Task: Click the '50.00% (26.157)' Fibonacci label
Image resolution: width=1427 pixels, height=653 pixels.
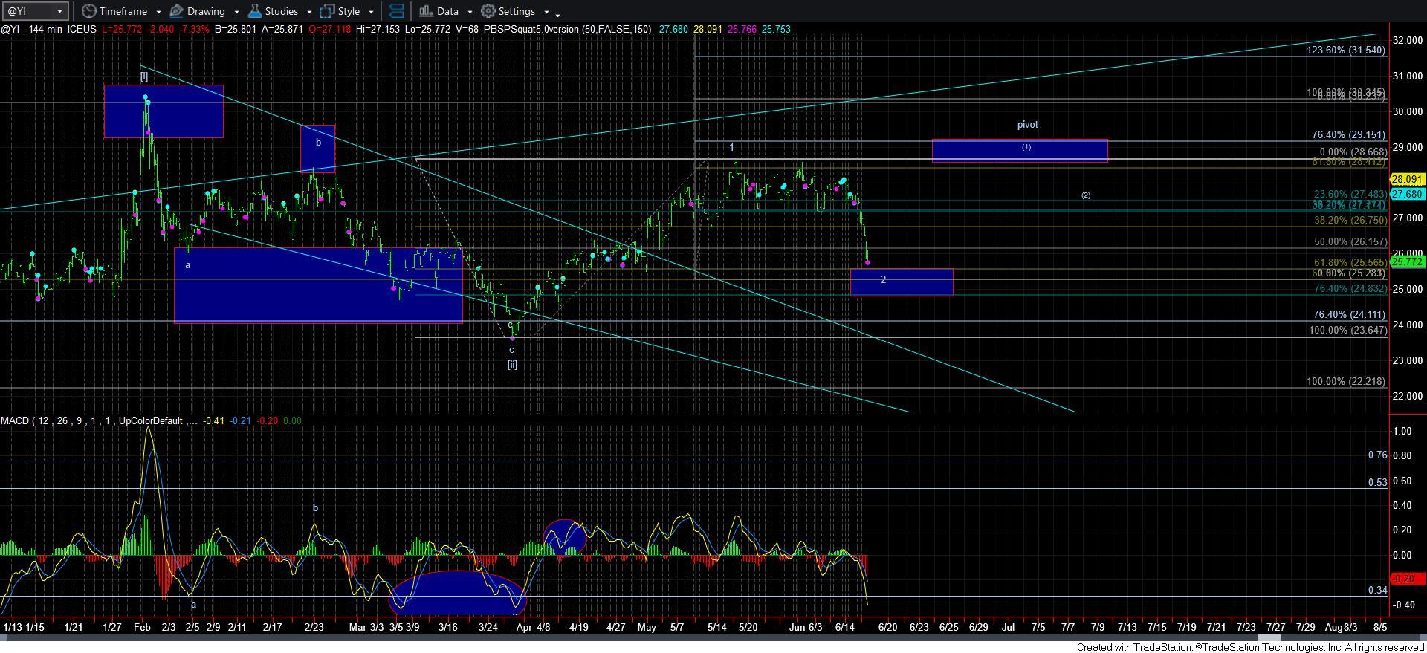Action: pos(1350,242)
